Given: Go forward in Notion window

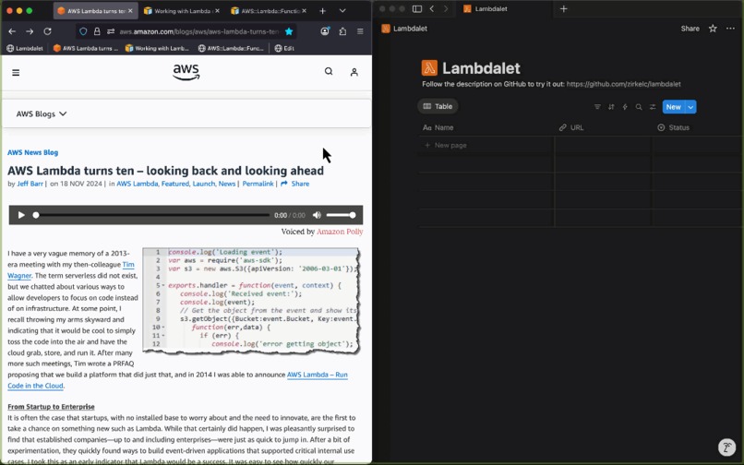Looking at the screenshot, I should coord(445,8).
